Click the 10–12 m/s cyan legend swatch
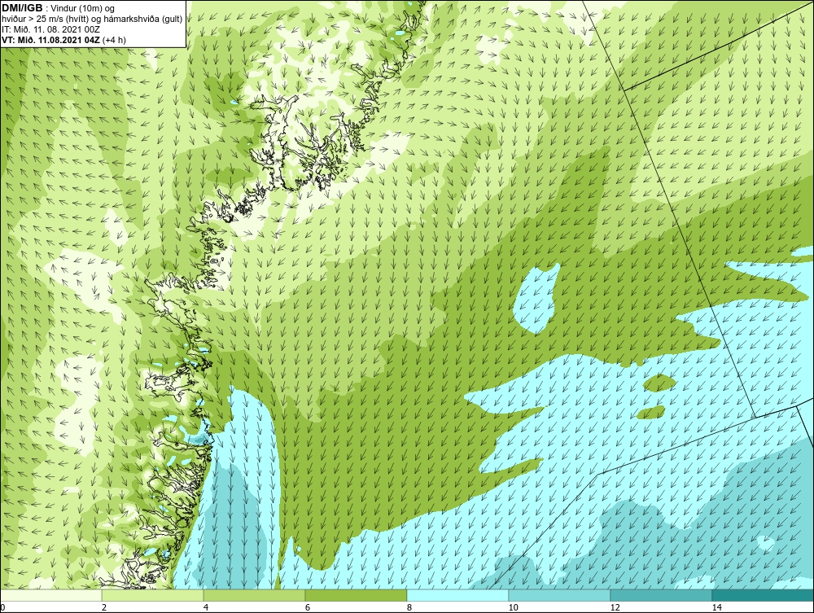Image resolution: width=814 pixels, height=613 pixels. (560, 595)
